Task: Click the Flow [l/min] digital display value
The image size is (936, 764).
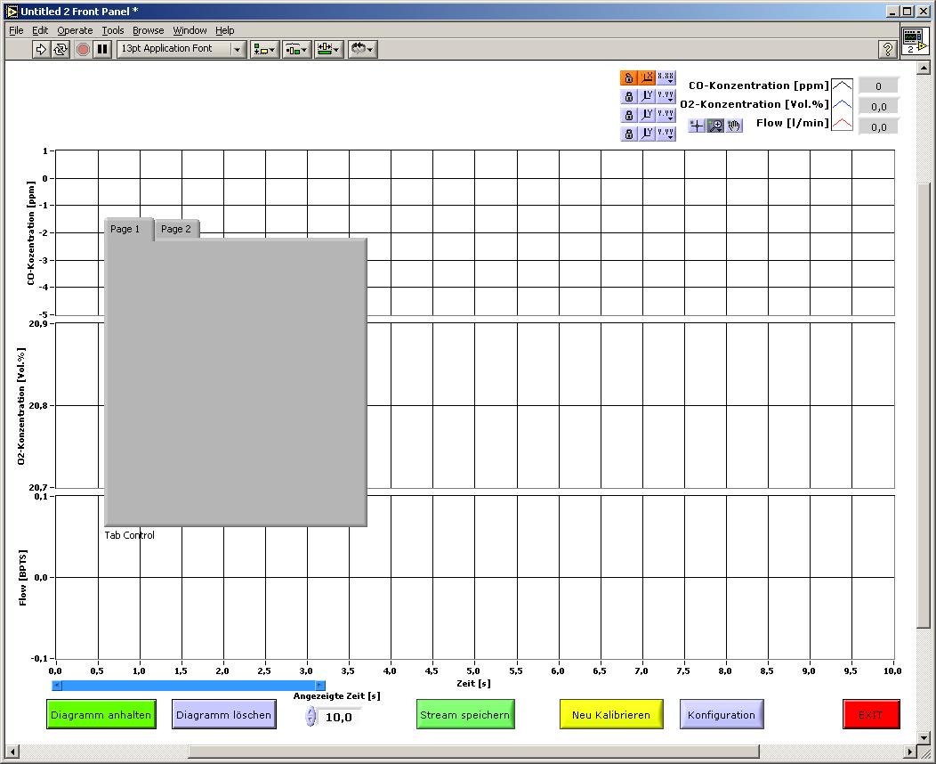Action: (x=878, y=126)
